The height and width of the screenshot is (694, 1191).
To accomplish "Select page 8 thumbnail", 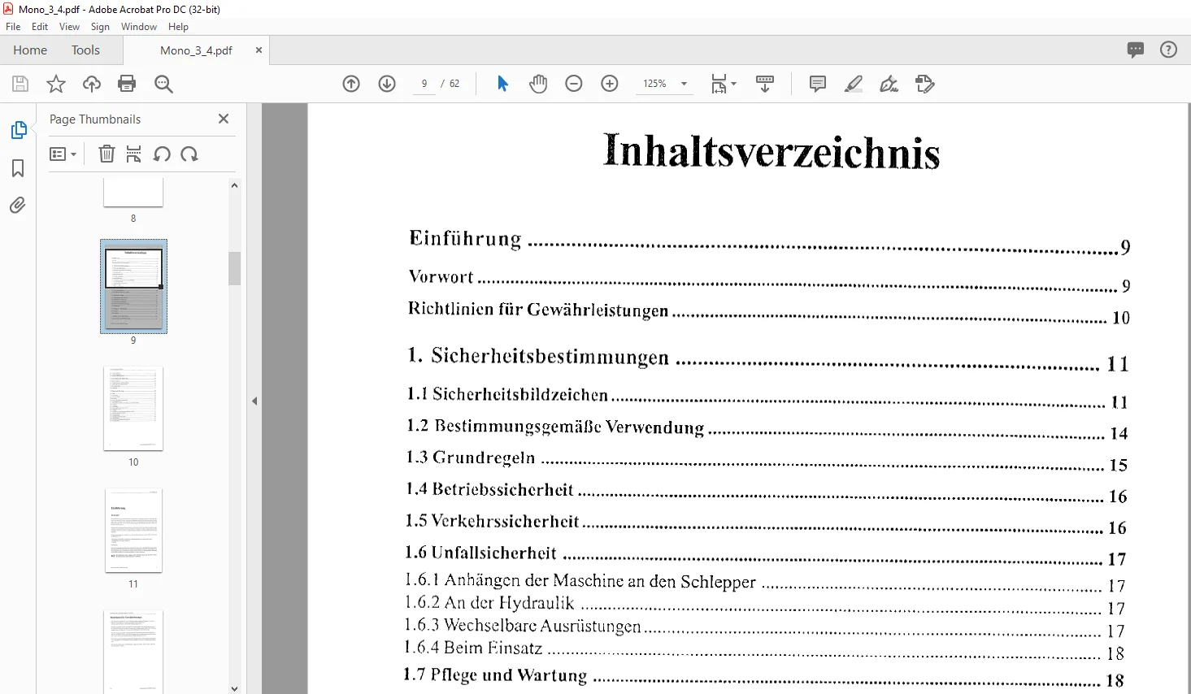I will coord(133,193).
